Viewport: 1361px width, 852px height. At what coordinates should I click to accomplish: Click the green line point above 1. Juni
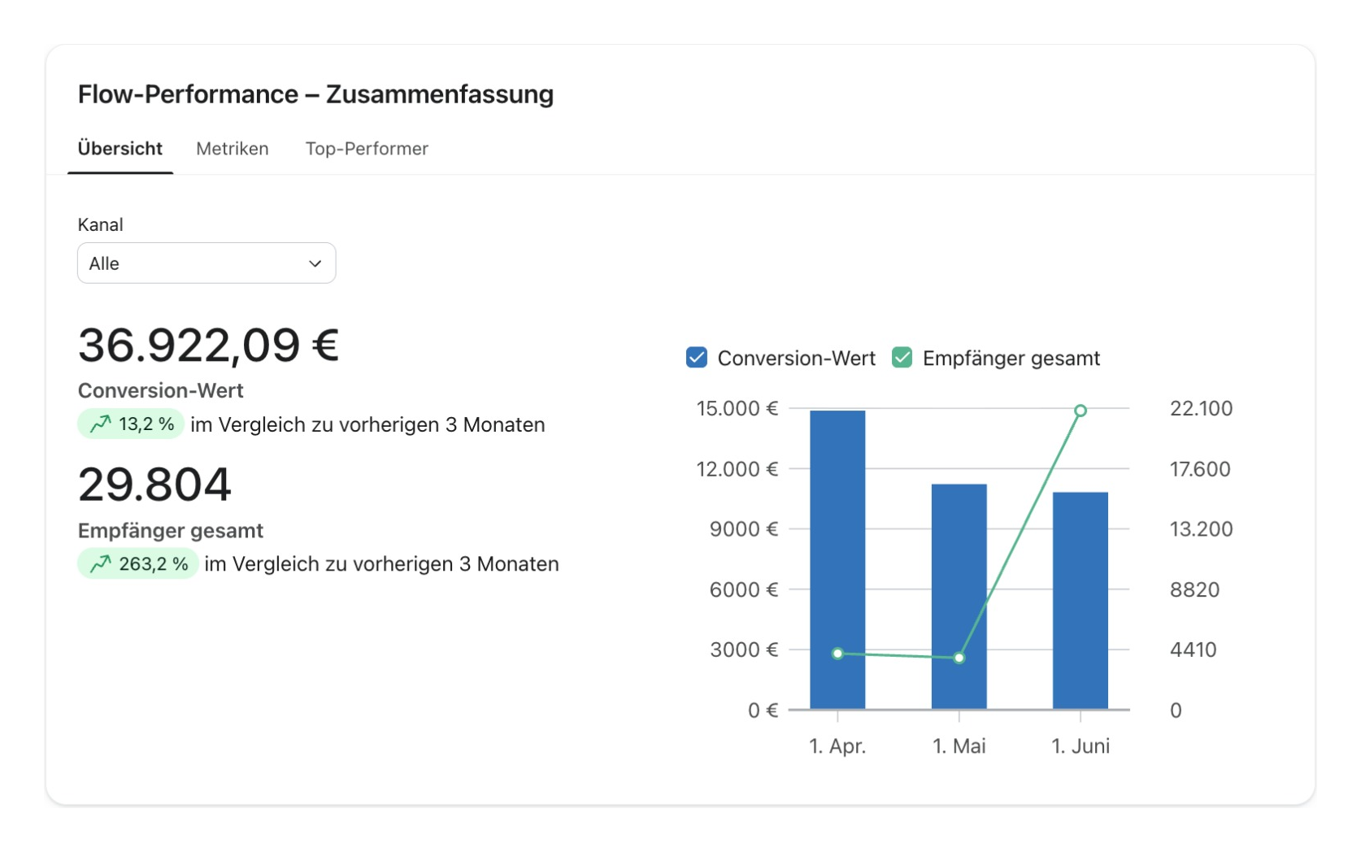coord(1081,411)
